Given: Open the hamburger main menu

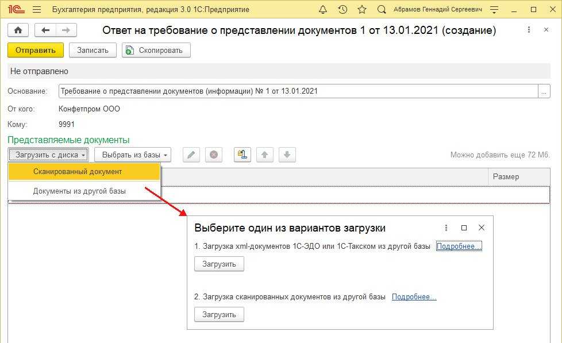Looking at the screenshot, I should point(37,10).
